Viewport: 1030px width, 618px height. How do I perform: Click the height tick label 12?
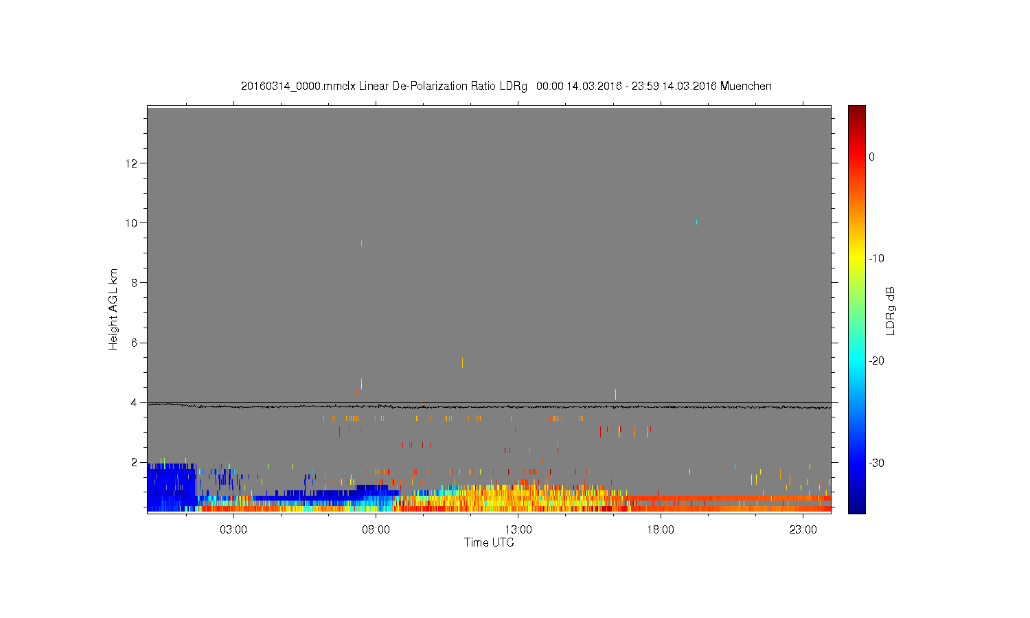133,163
